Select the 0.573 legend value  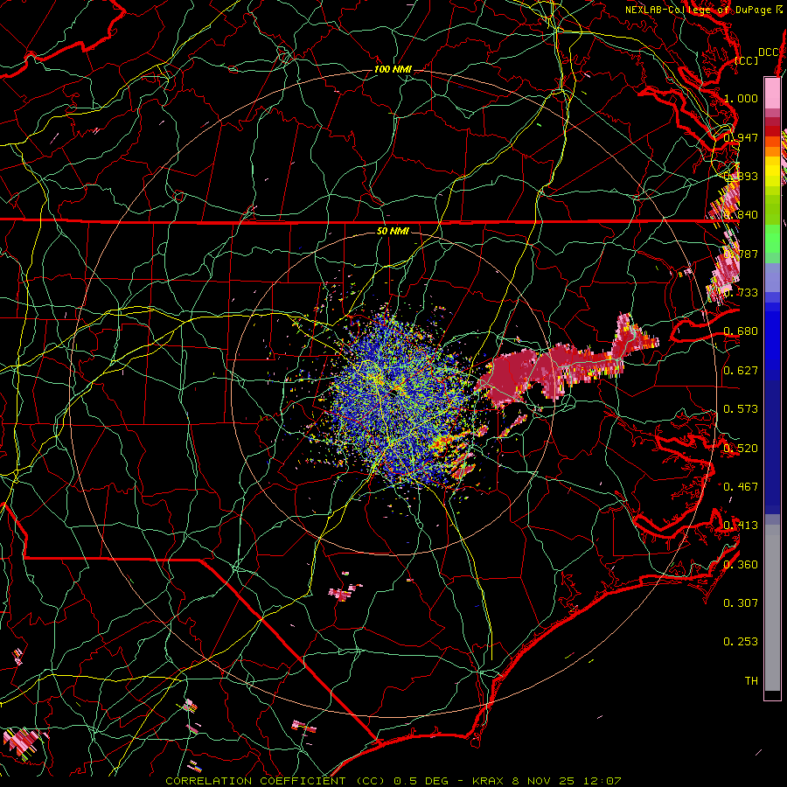tap(741, 408)
